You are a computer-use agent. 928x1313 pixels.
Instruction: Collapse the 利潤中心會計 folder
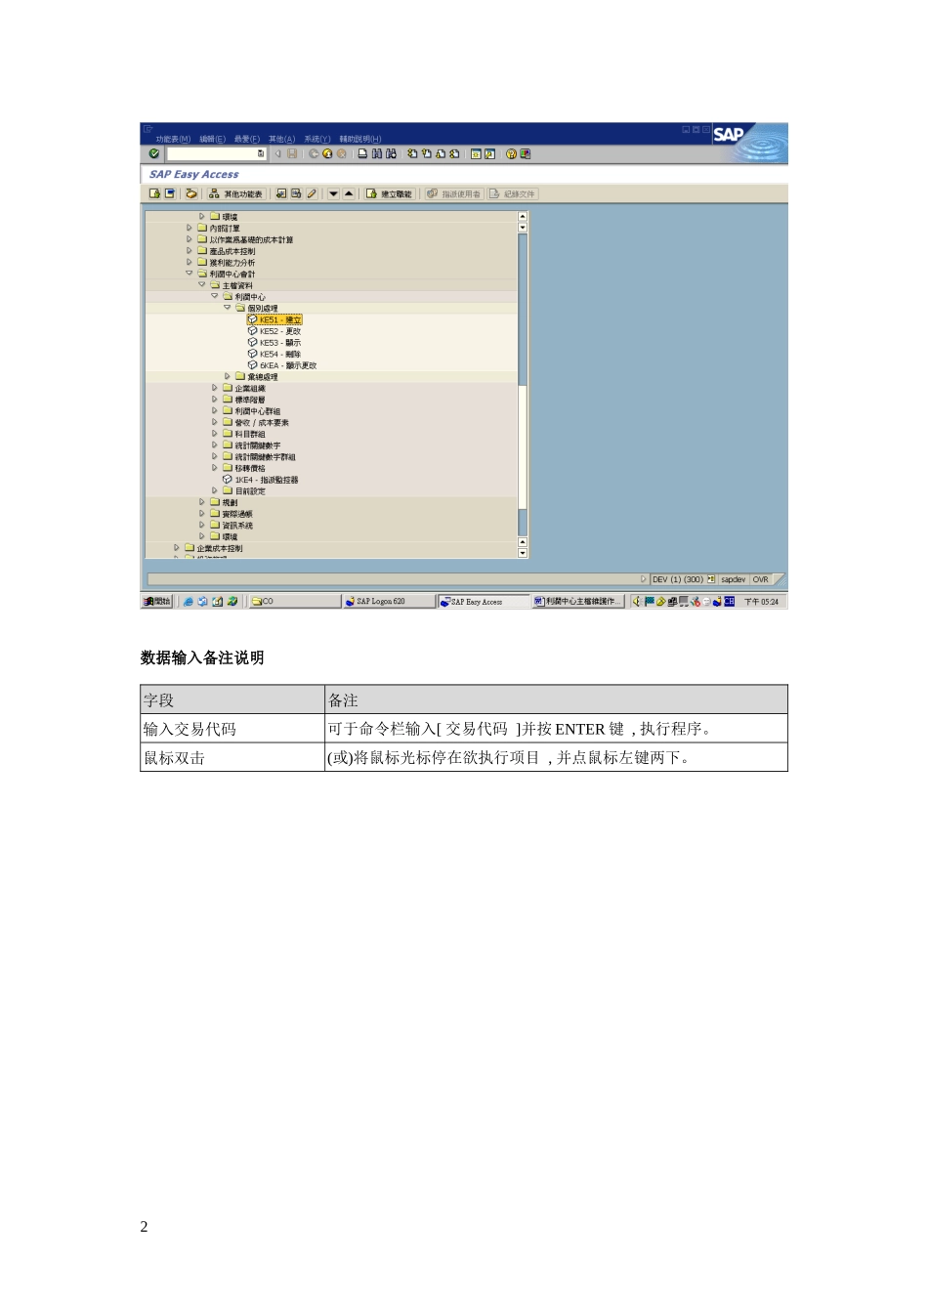190,274
